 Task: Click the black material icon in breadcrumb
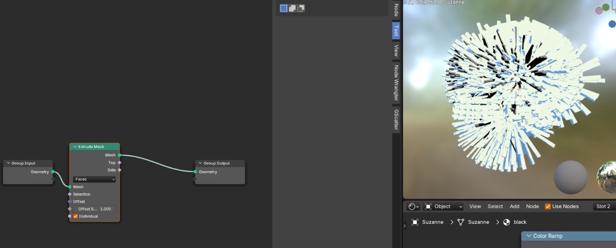click(x=506, y=222)
